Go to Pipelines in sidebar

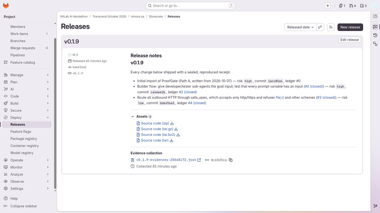coord(27,55)
